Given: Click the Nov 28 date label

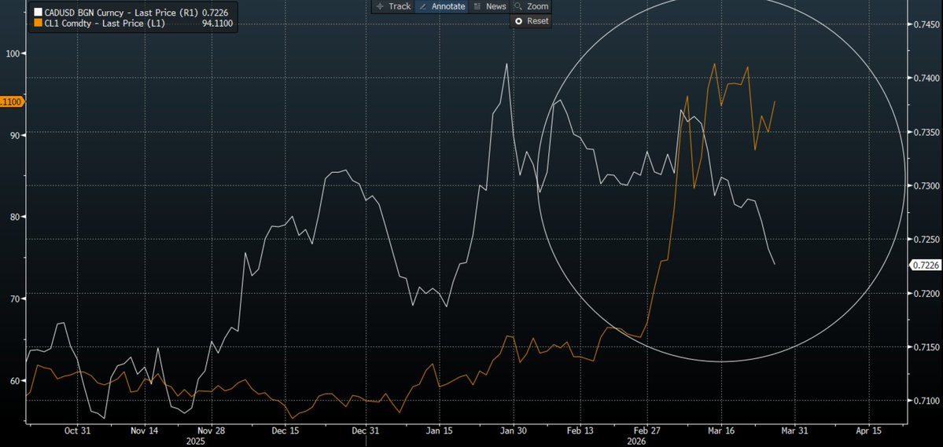Looking at the screenshot, I should click(x=212, y=431).
